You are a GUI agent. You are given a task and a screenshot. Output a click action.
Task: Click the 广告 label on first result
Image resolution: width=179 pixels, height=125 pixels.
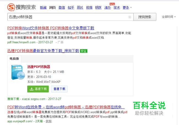pyautogui.click(x=61, y=42)
